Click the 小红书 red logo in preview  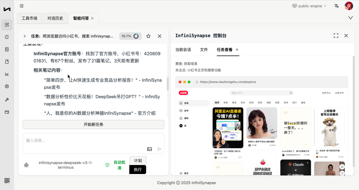click(x=183, y=93)
